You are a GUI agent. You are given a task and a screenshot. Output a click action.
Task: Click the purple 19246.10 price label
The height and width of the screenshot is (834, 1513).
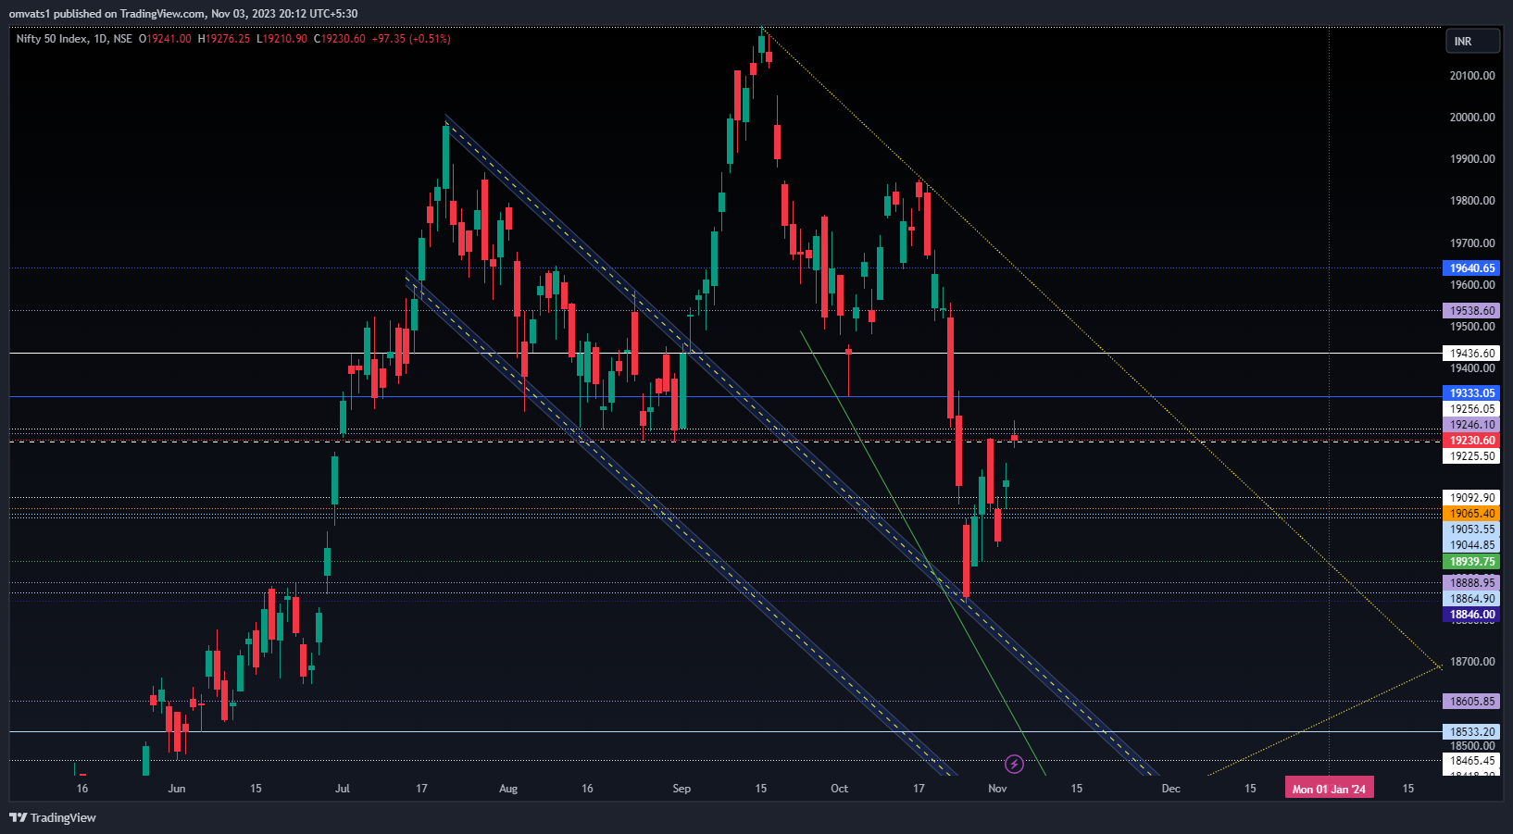point(1471,425)
